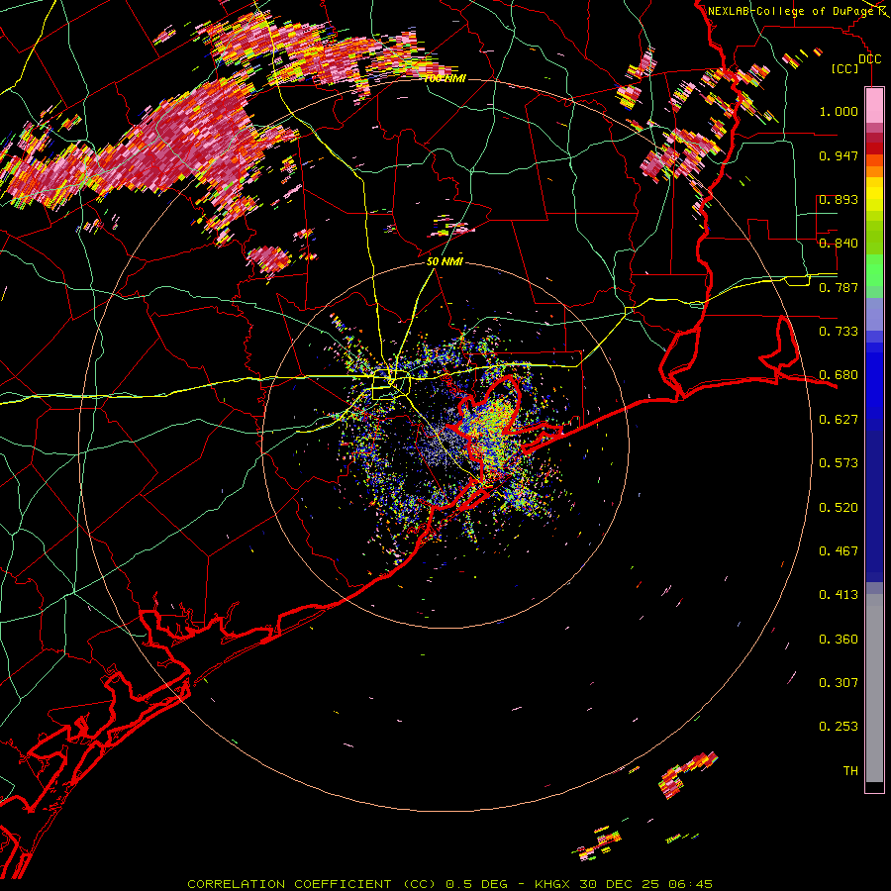The height and width of the screenshot is (891, 891).
Task: Select the 0.253 legend value
Action: (839, 727)
